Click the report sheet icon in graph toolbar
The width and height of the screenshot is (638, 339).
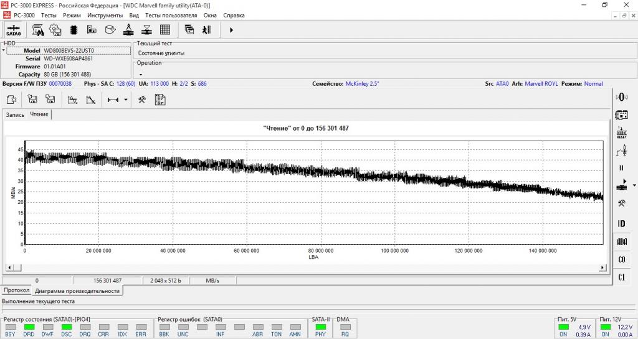[160, 100]
